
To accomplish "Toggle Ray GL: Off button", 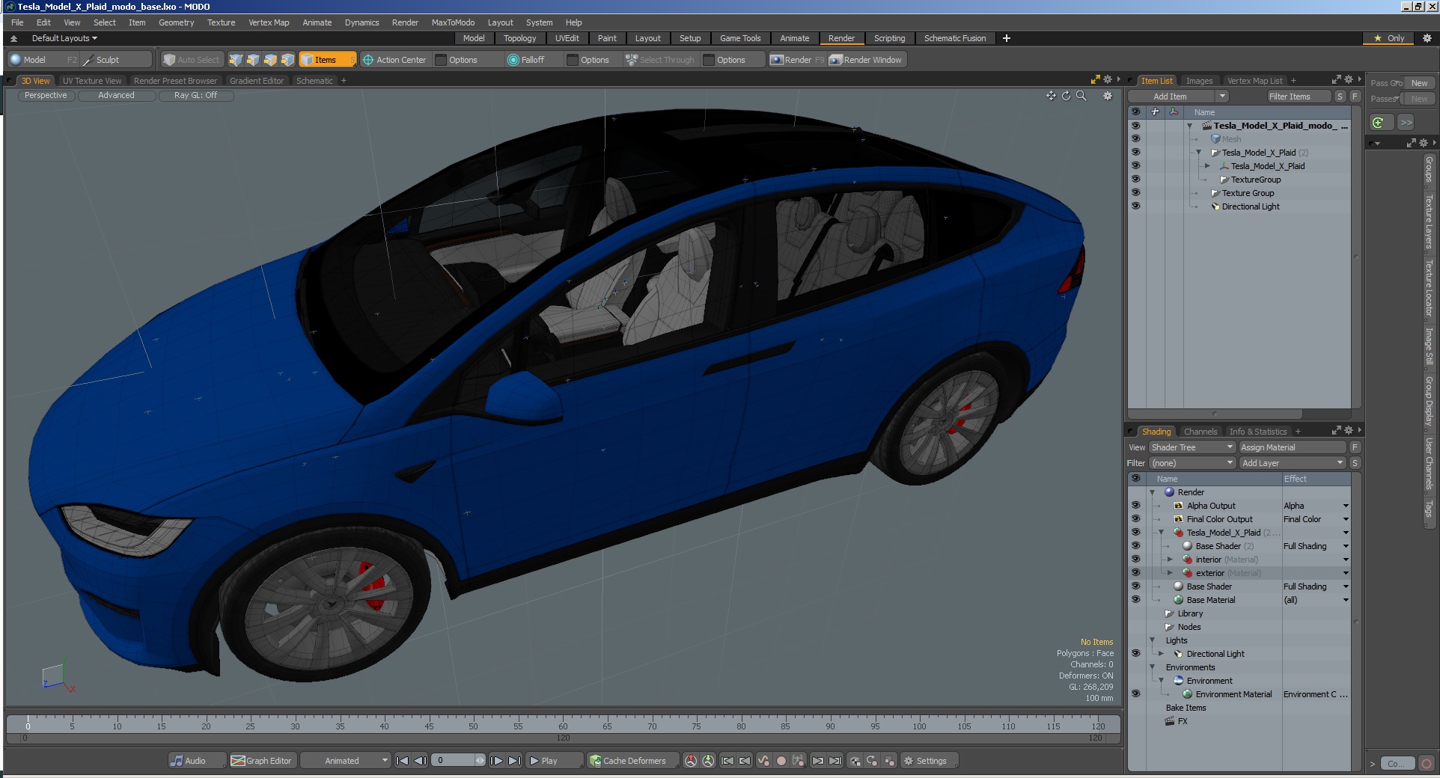I will point(195,95).
